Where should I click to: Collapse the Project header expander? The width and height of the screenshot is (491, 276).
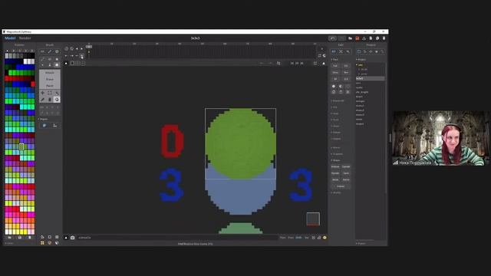click(x=361, y=60)
